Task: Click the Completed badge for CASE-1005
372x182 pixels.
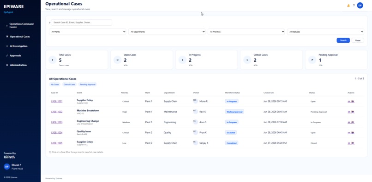Action: (232, 143)
